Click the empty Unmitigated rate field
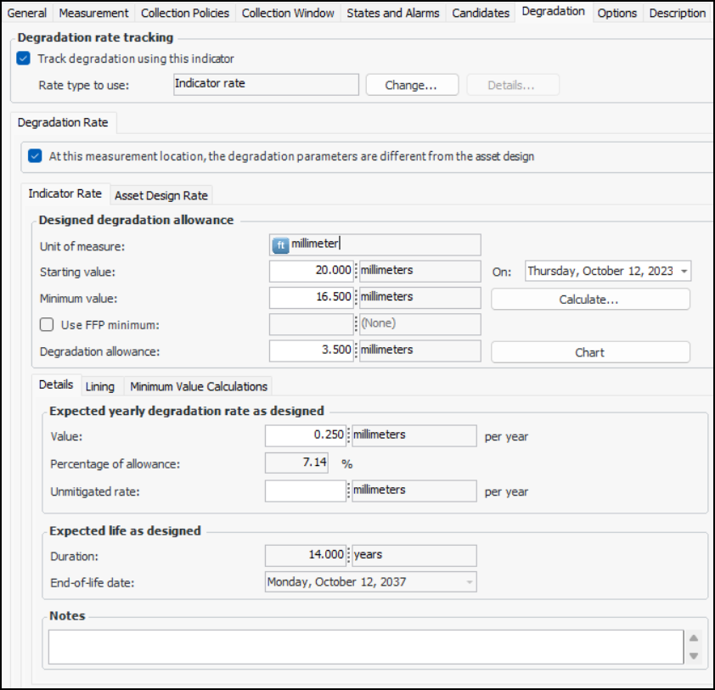This screenshot has width=715, height=690. pos(305,491)
